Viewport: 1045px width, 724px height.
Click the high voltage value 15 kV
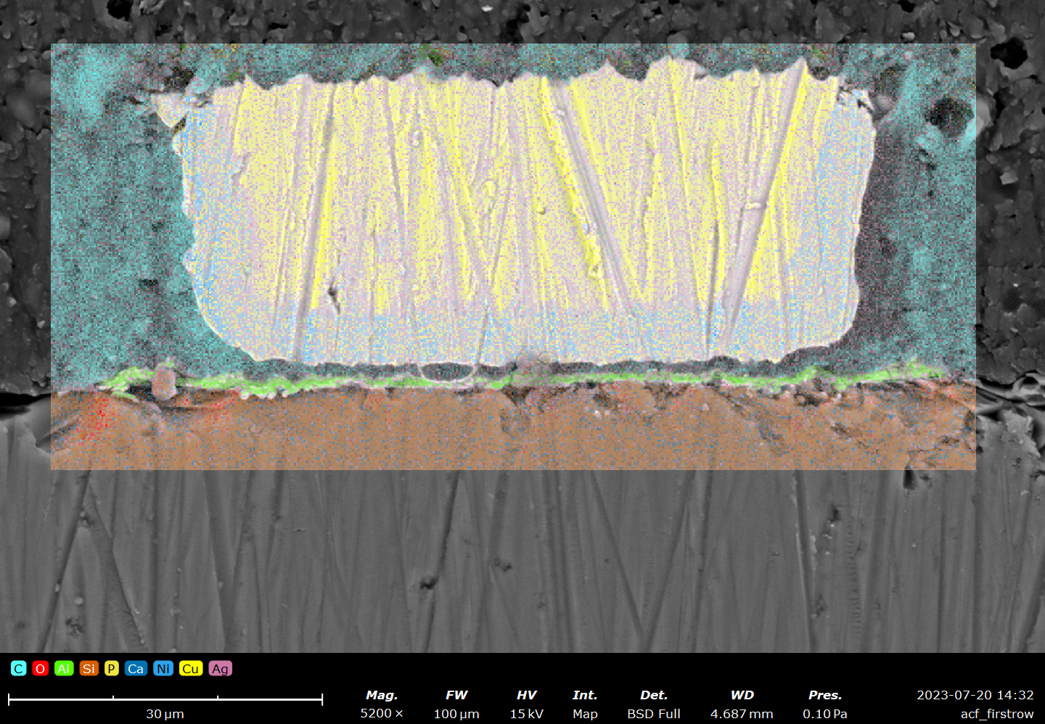[x=526, y=713]
